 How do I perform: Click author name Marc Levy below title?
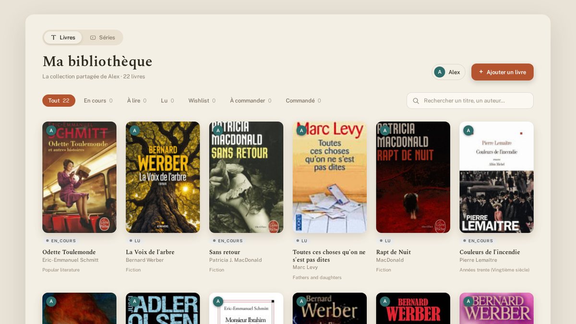point(305,267)
